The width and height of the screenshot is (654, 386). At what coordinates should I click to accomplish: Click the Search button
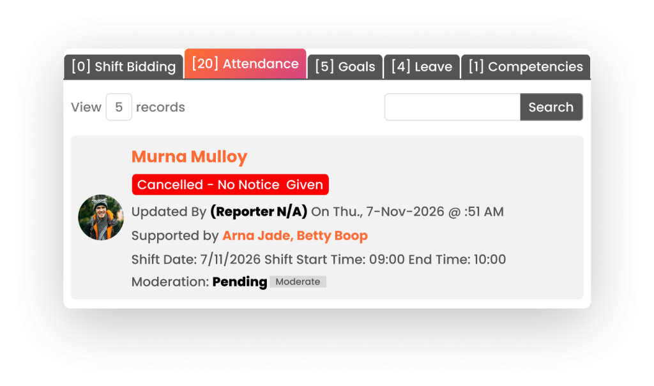click(551, 107)
